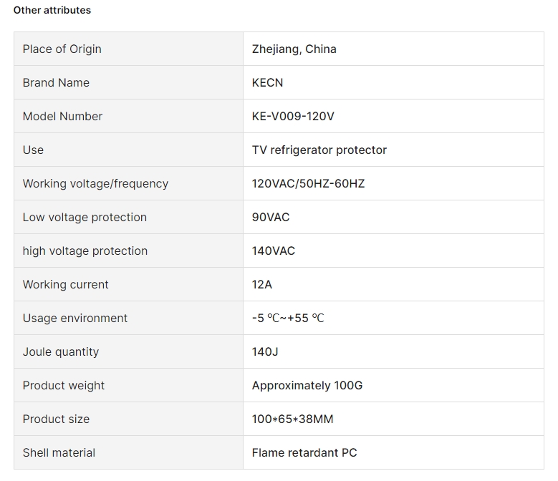Click the Flame retardant PC value
The width and height of the screenshot is (558, 481).
[x=304, y=453]
